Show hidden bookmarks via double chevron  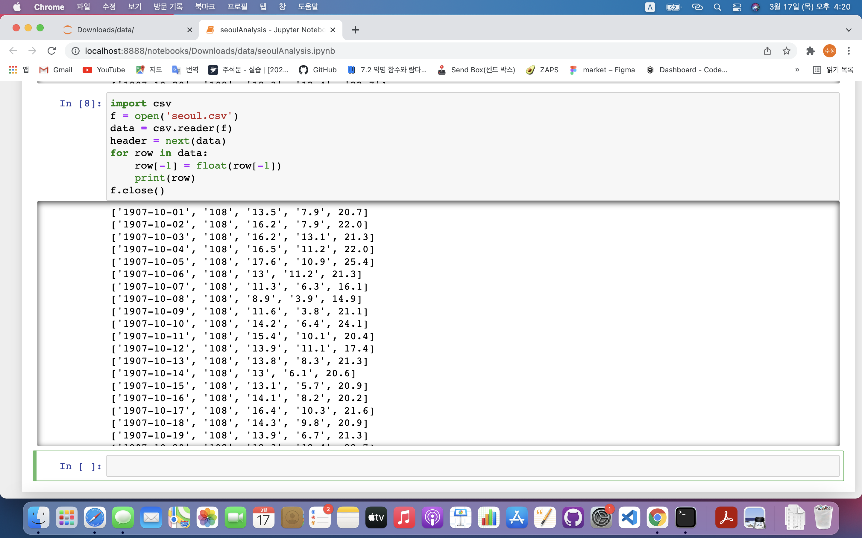(x=797, y=70)
